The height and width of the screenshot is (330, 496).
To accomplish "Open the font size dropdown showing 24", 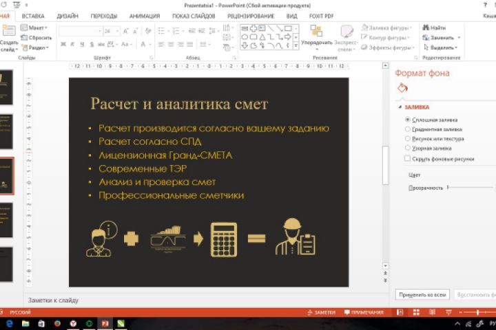I will point(117,31).
